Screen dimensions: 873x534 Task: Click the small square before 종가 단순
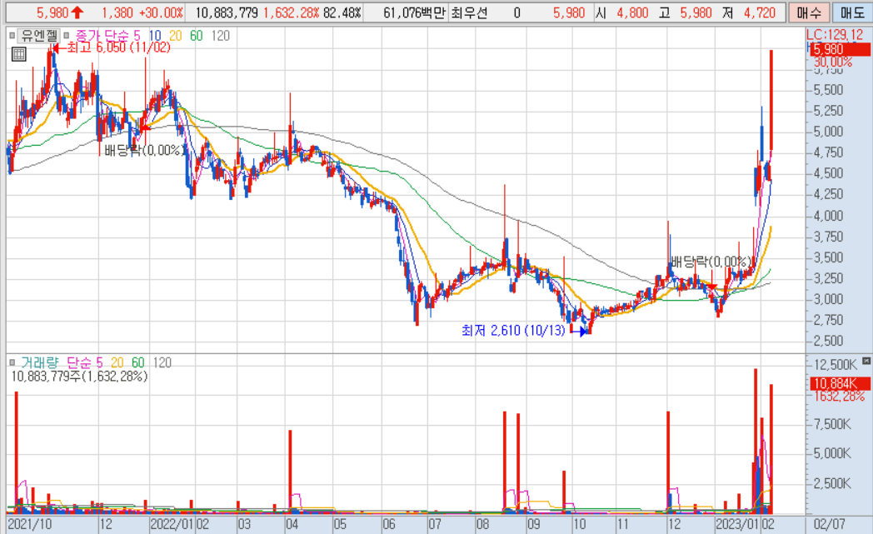[x=67, y=36]
